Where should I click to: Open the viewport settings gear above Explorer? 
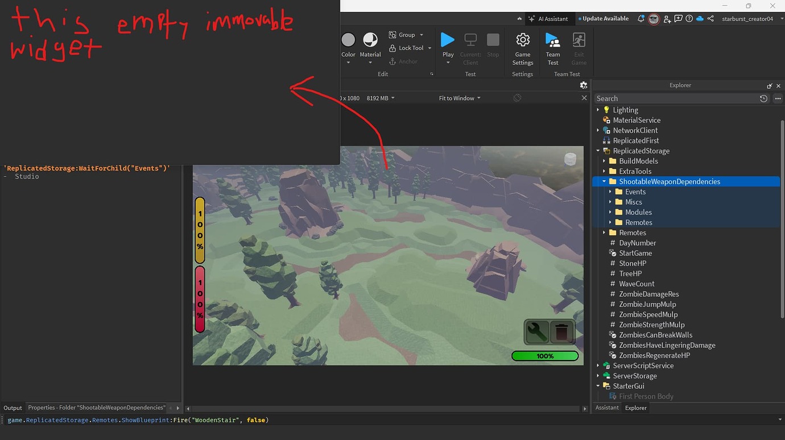point(584,85)
